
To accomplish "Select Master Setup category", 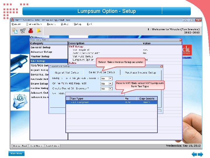I will point(40,56).
